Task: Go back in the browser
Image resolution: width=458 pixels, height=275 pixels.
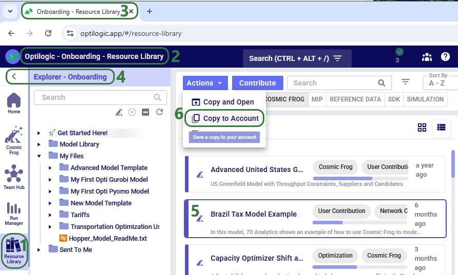Action: (11, 33)
